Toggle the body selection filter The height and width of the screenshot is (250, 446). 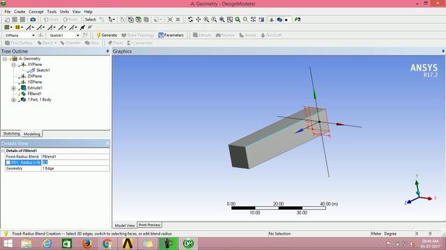(x=146, y=19)
